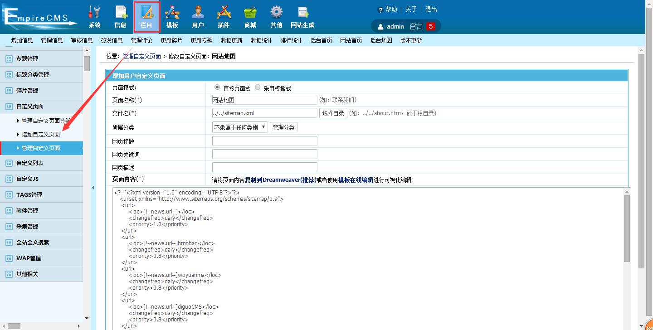Click inside the 网页标题 input field
Viewport: 653px width, 330px height.
click(x=264, y=141)
